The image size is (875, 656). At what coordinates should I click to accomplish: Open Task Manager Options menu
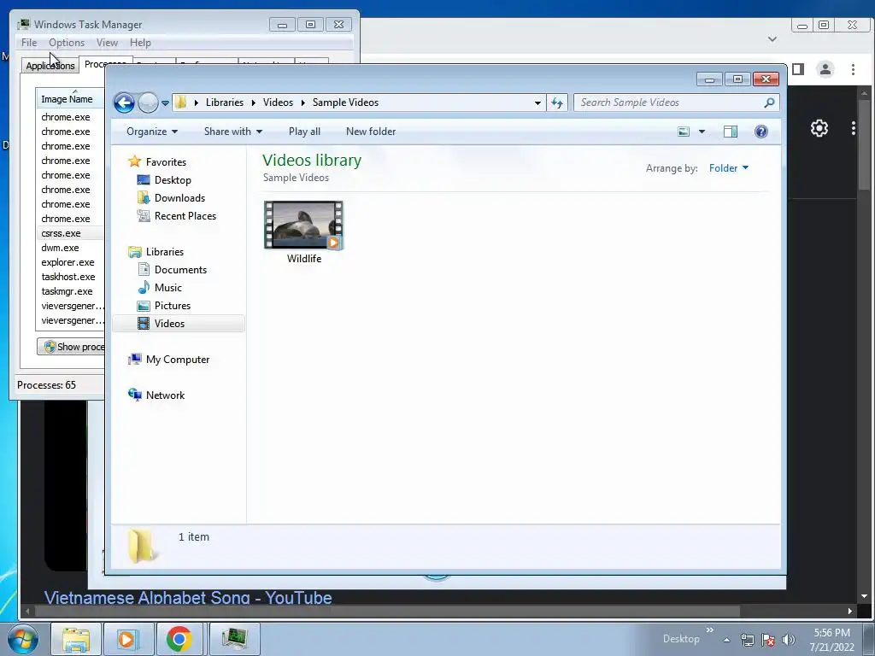click(x=67, y=43)
